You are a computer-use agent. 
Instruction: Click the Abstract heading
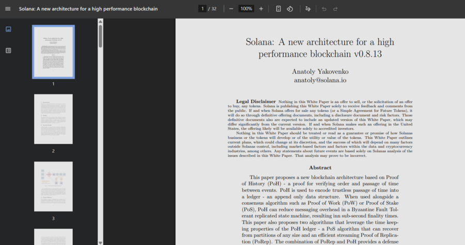[320, 168]
